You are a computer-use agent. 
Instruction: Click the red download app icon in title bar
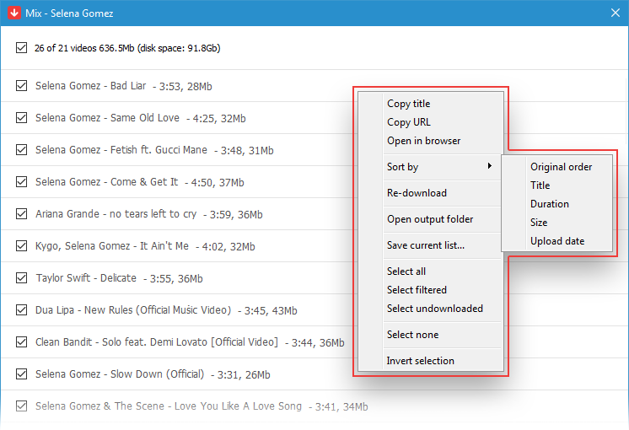[14, 13]
